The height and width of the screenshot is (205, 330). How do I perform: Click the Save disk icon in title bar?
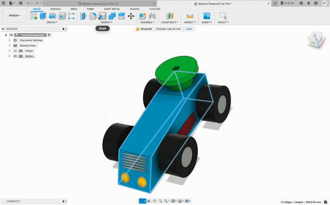click(21, 3)
